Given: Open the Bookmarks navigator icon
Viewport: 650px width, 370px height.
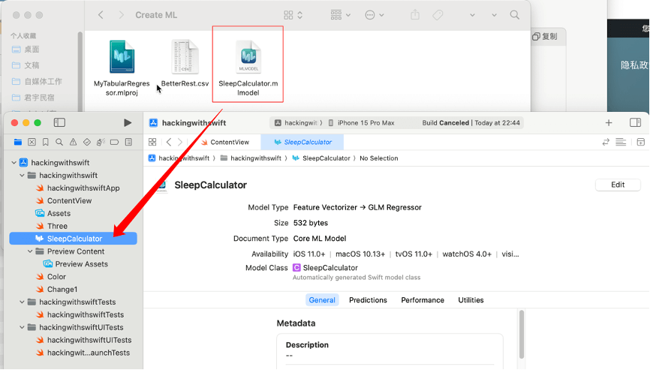Looking at the screenshot, I should [46, 142].
